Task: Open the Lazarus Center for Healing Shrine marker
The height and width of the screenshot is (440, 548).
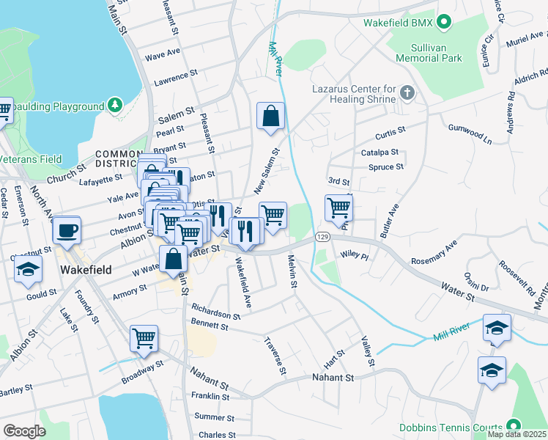Action: click(x=407, y=93)
